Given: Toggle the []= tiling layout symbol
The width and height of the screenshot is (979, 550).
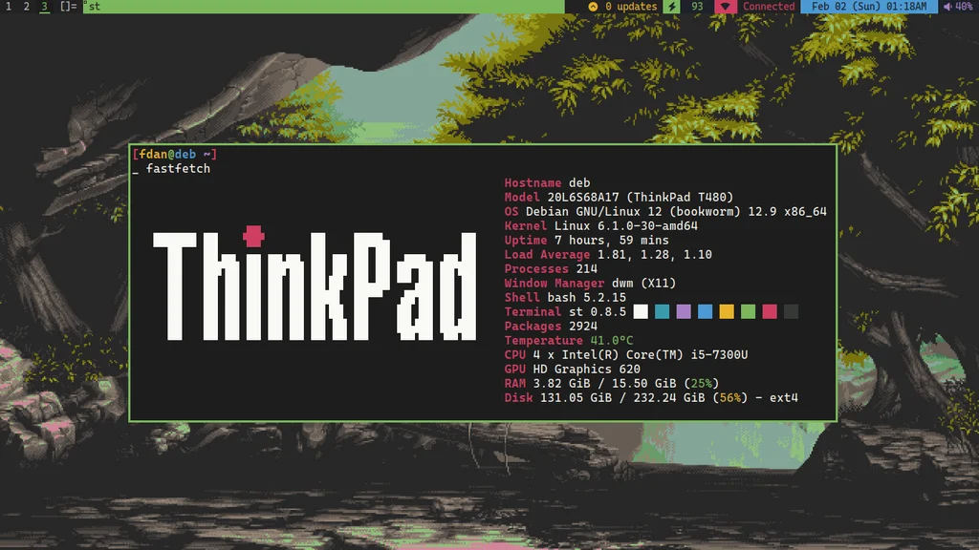Looking at the screenshot, I should [68, 7].
